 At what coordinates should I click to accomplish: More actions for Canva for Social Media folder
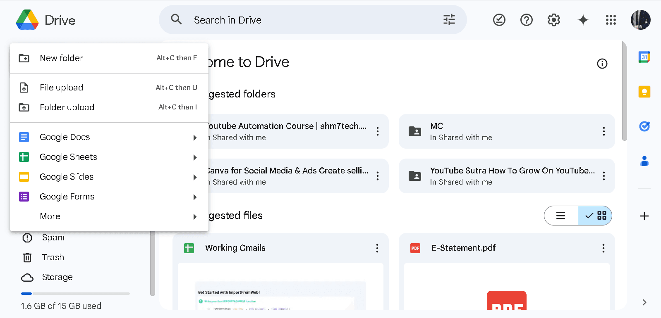tap(378, 176)
